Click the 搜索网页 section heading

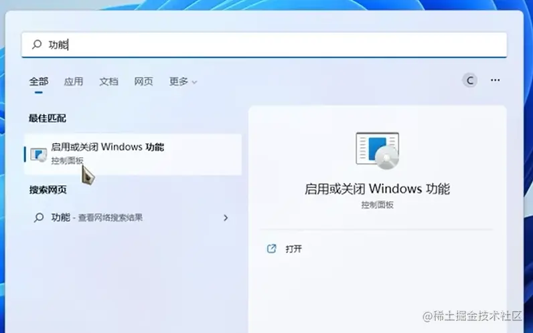pos(48,190)
